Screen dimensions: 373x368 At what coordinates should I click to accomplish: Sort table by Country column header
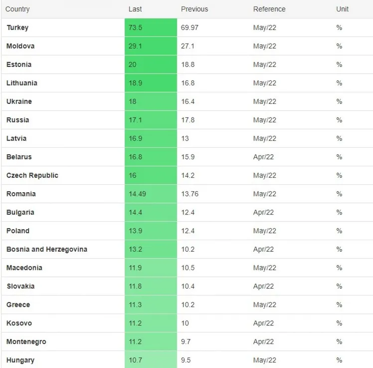(x=17, y=9)
